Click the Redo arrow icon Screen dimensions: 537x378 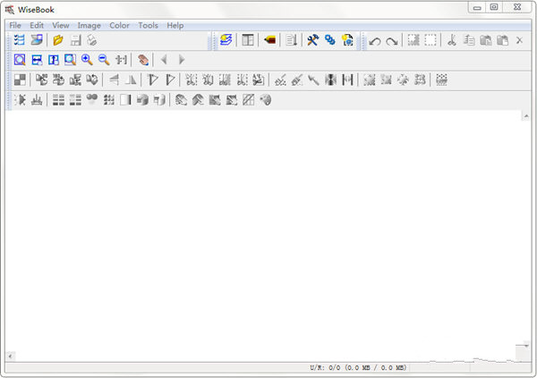pos(391,41)
